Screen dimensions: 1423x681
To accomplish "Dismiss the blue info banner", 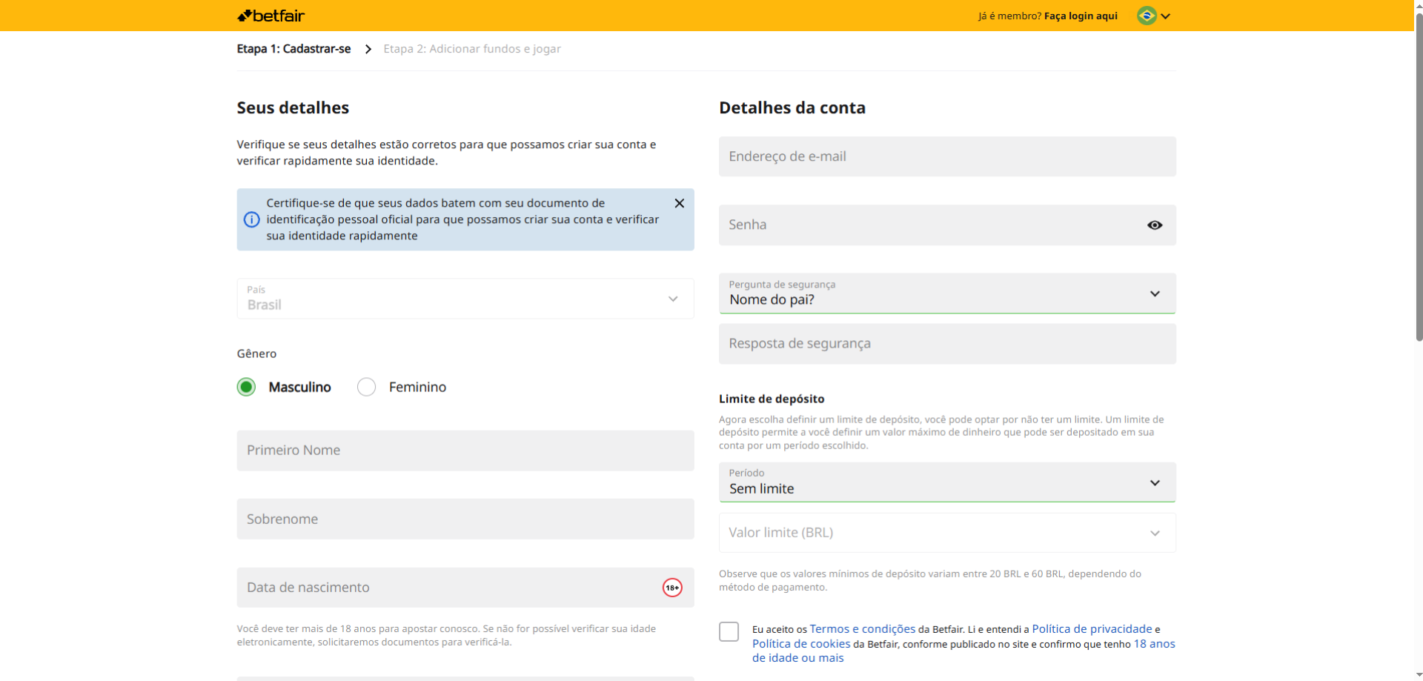I will [679, 203].
